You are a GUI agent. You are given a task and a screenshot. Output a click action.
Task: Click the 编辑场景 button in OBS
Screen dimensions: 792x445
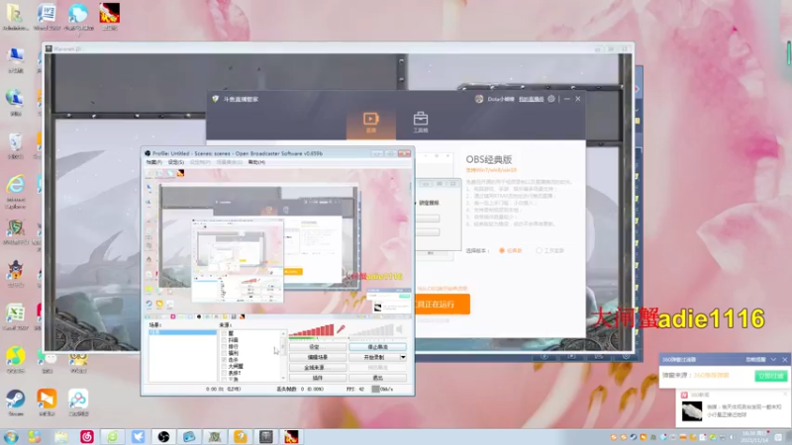pos(318,357)
